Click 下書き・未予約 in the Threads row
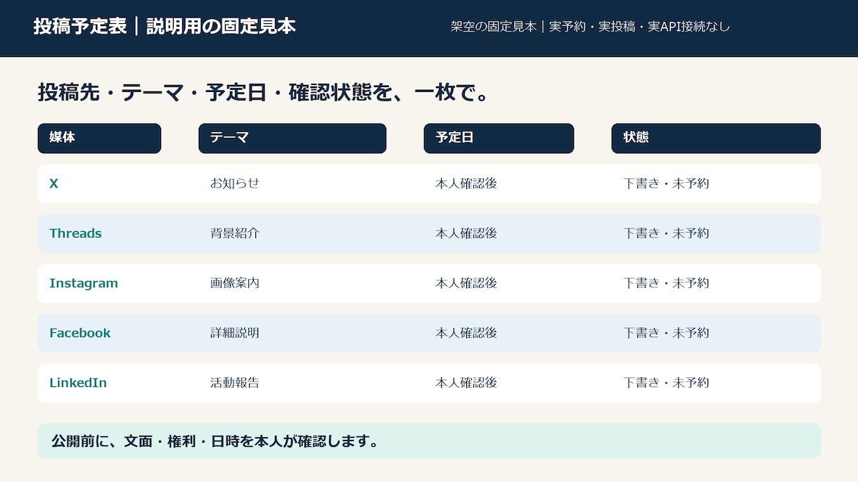This screenshot has height=482, width=858. (666, 233)
